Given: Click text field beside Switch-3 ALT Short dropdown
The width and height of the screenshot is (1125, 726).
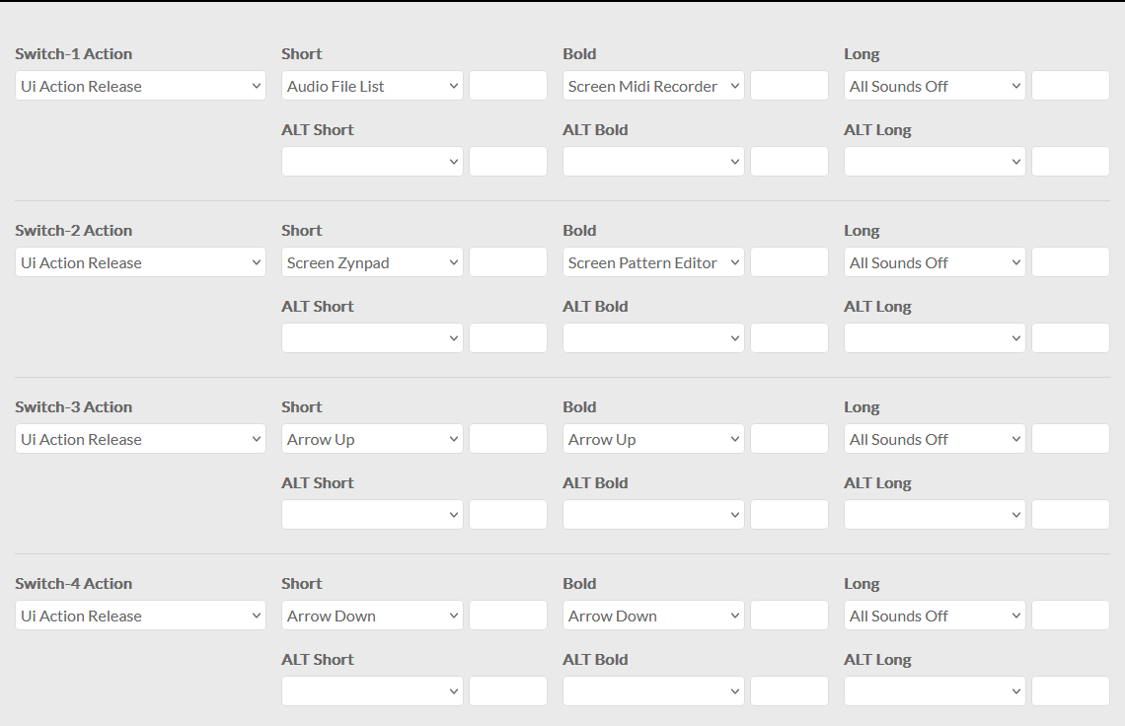Looking at the screenshot, I should pos(507,515).
